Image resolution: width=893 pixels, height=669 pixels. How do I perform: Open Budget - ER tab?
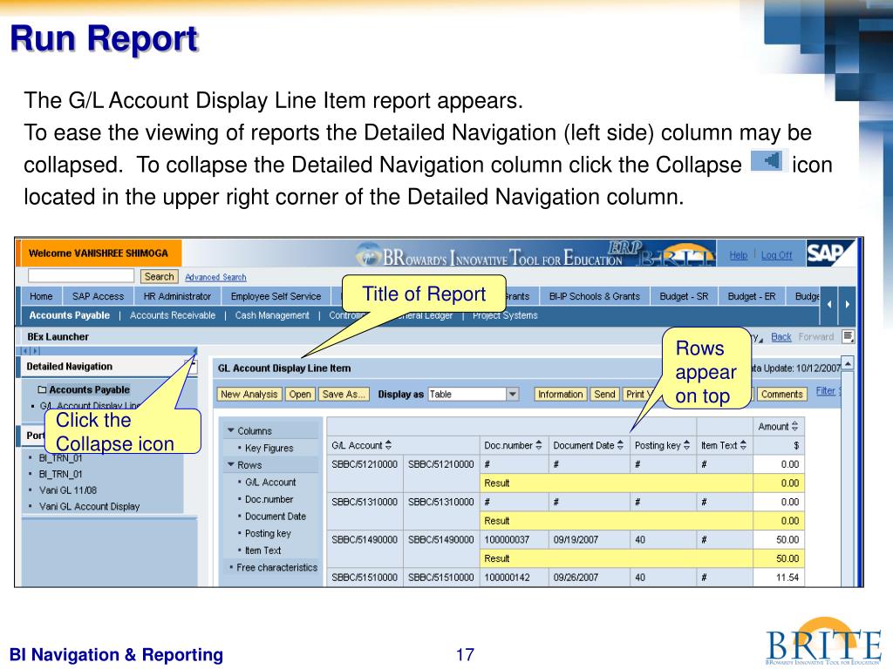pyautogui.click(x=751, y=296)
